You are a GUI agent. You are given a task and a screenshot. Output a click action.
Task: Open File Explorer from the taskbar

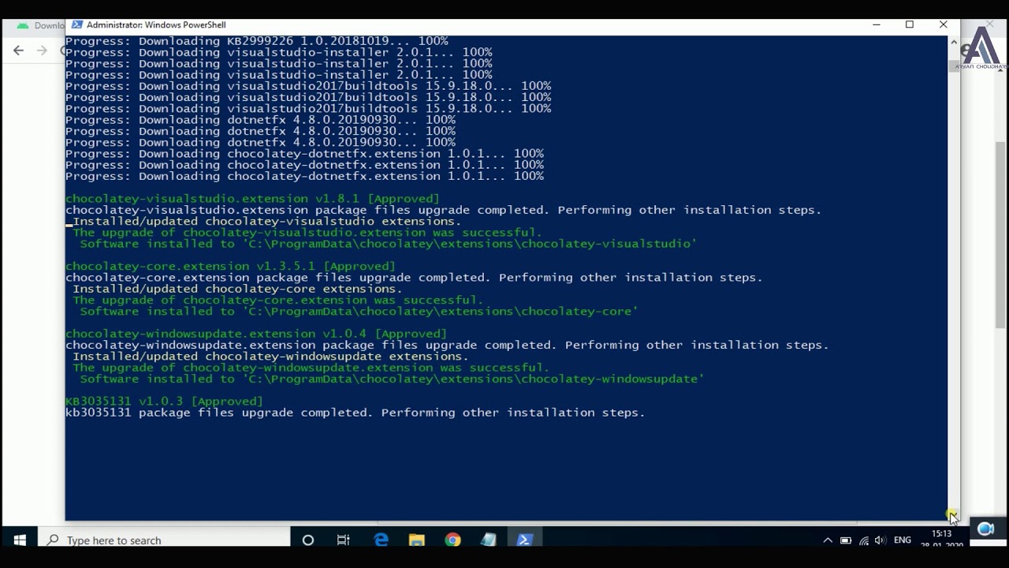click(x=417, y=540)
